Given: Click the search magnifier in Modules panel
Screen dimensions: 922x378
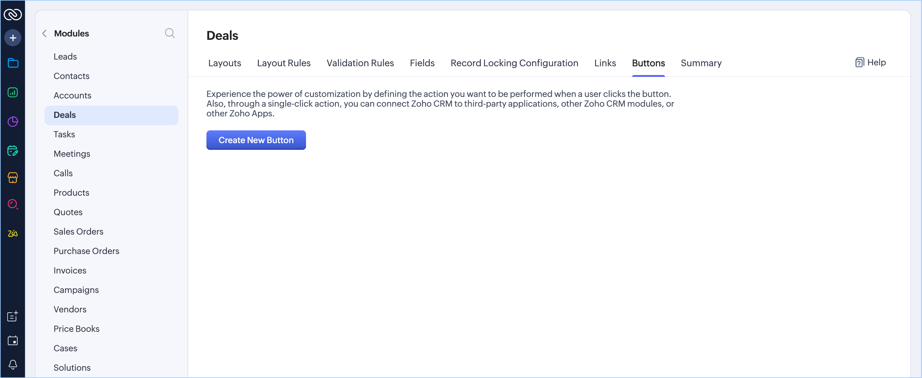Looking at the screenshot, I should point(170,34).
